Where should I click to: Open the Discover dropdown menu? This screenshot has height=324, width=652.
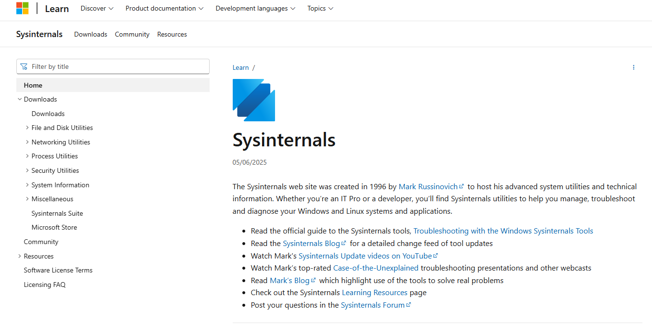pyautogui.click(x=97, y=8)
